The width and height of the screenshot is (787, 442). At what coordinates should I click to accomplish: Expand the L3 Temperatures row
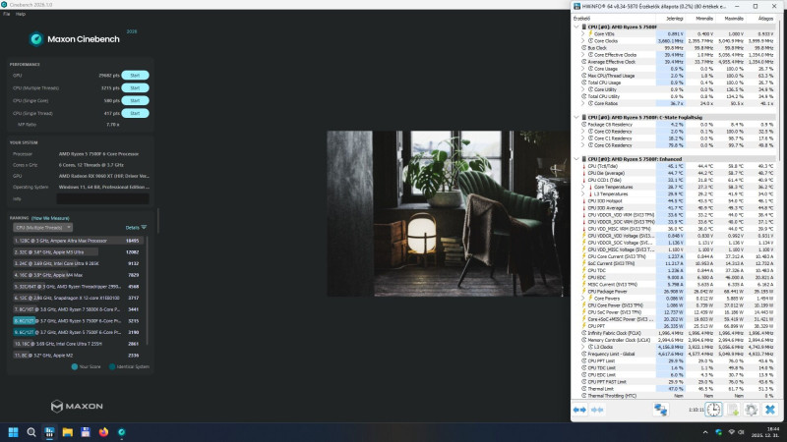tap(583, 193)
